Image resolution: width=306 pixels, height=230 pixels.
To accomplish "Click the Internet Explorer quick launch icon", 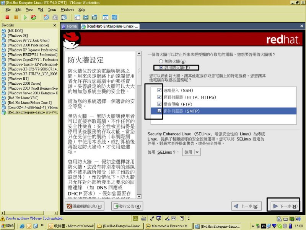I will pos(22,226).
